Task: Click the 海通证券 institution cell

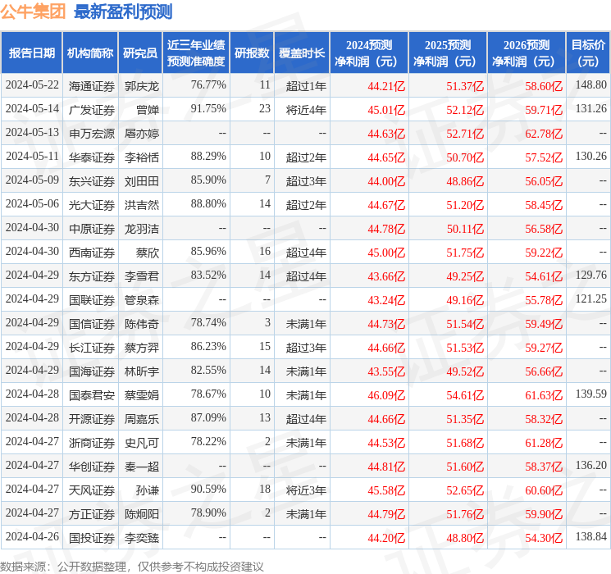Action: 92,86
